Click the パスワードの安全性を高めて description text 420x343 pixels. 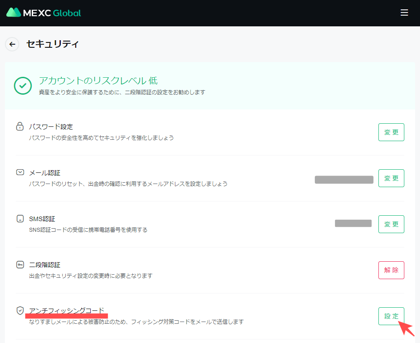(x=101, y=138)
